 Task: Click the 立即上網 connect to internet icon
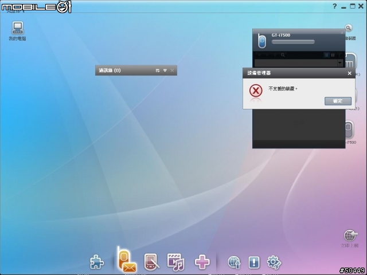pyautogui.click(x=350, y=238)
